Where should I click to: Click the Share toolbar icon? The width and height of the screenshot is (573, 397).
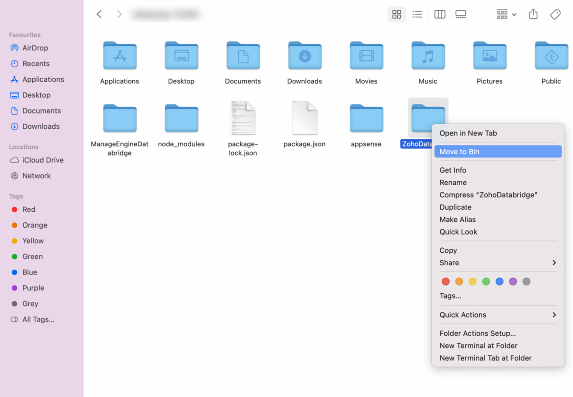pyautogui.click(x=533, y=14)
